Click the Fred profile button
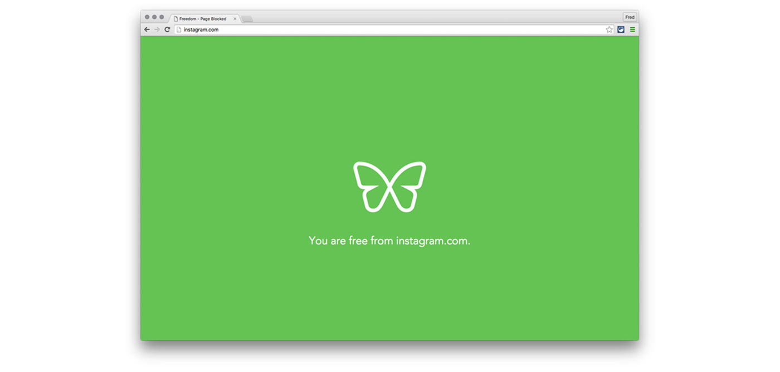 pyautogui.click(x=629, y=17)
